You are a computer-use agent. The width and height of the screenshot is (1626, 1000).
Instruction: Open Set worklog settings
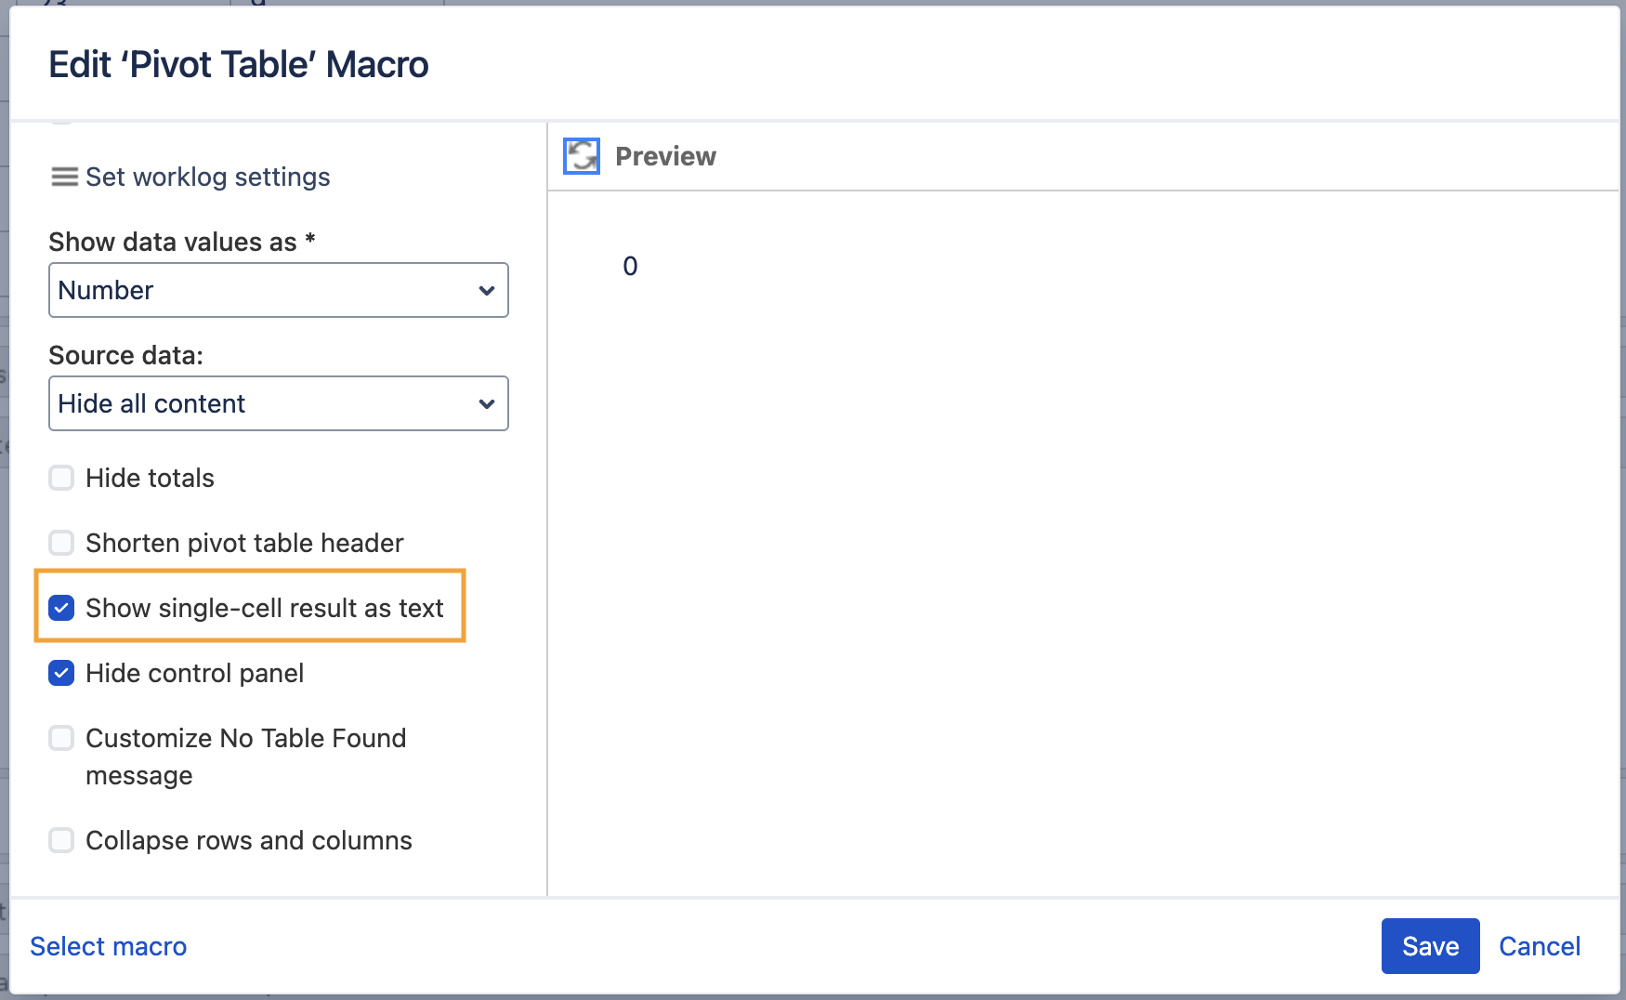click(207, 177)
